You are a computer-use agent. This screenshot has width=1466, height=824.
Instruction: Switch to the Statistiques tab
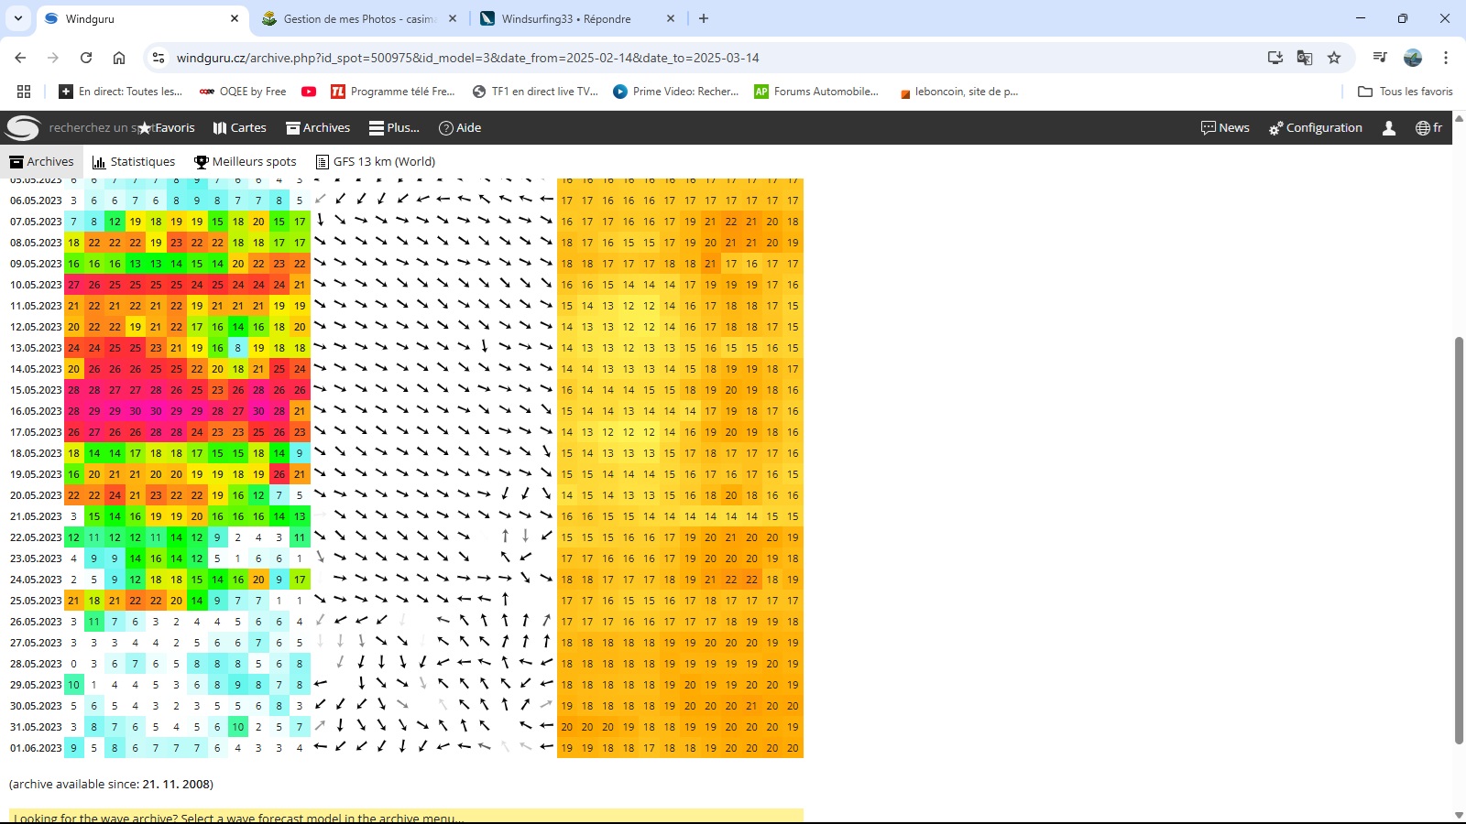click(x=134, y=162)
